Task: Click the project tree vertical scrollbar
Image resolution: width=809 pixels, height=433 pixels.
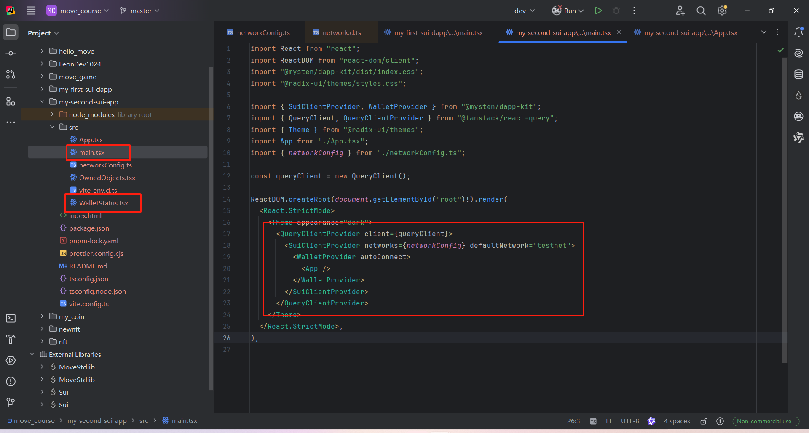Action: pyautogui.click(x=211, y=228)
